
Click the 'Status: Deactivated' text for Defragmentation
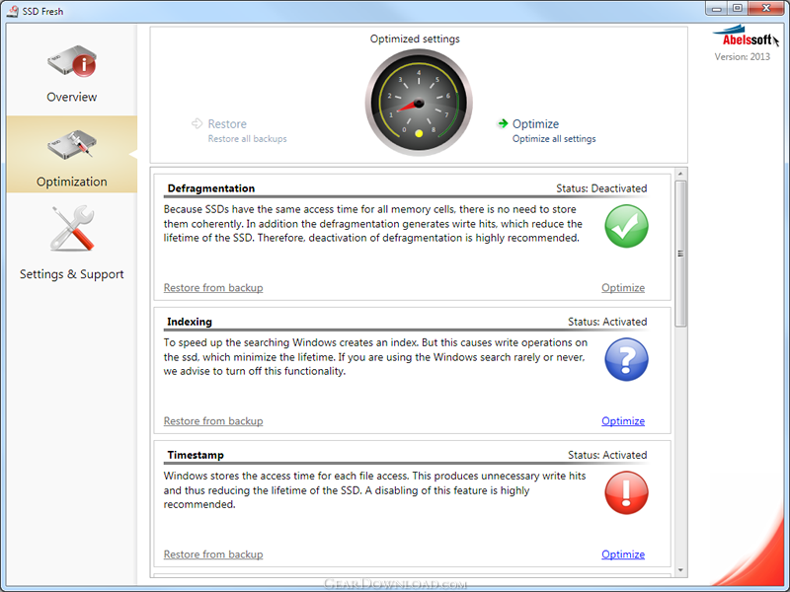click(x=601, y=188)
